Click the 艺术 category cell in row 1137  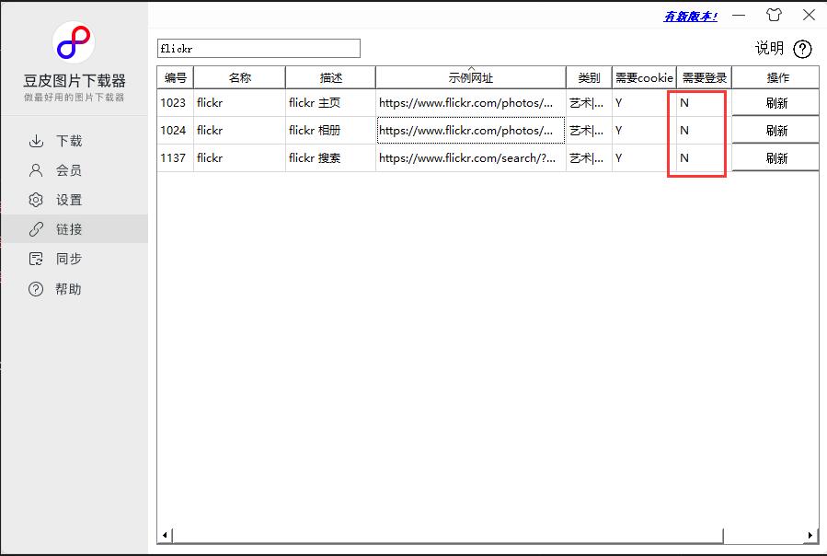pos(589,158)
